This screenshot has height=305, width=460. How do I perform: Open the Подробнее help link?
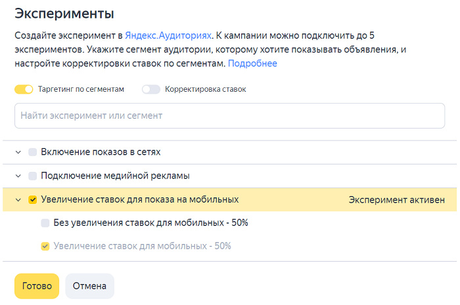click(x=252, y=64)
